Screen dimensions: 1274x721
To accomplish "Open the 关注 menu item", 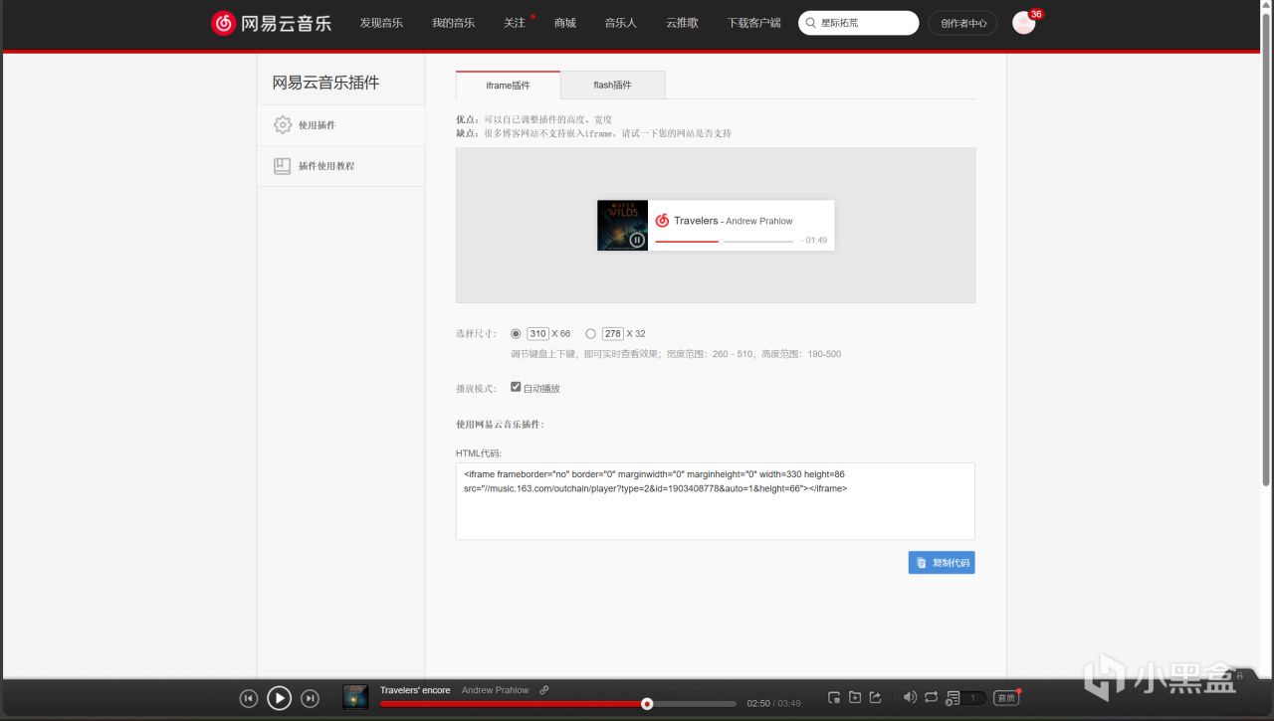I will point(514,23).
